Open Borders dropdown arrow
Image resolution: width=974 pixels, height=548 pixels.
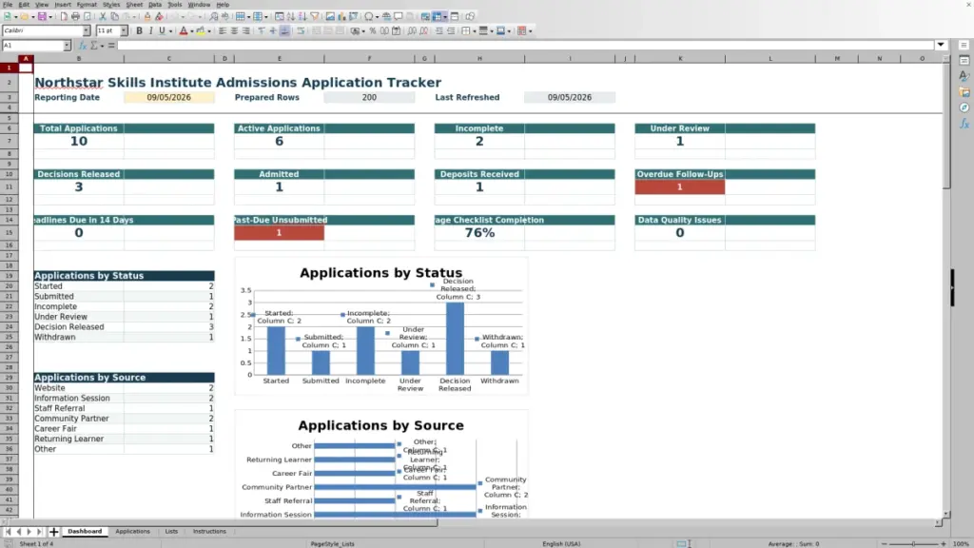(x=474, y=31)
